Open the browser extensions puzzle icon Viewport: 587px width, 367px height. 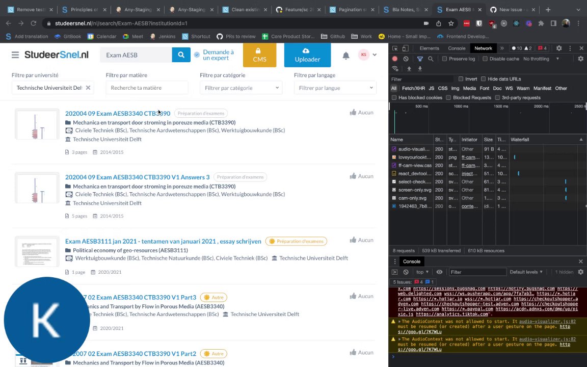click(x=541, y=23)
